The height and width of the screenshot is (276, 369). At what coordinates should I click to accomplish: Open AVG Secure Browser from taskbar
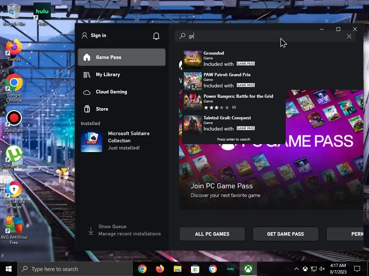pyautogui.click(x=213, y=269)
